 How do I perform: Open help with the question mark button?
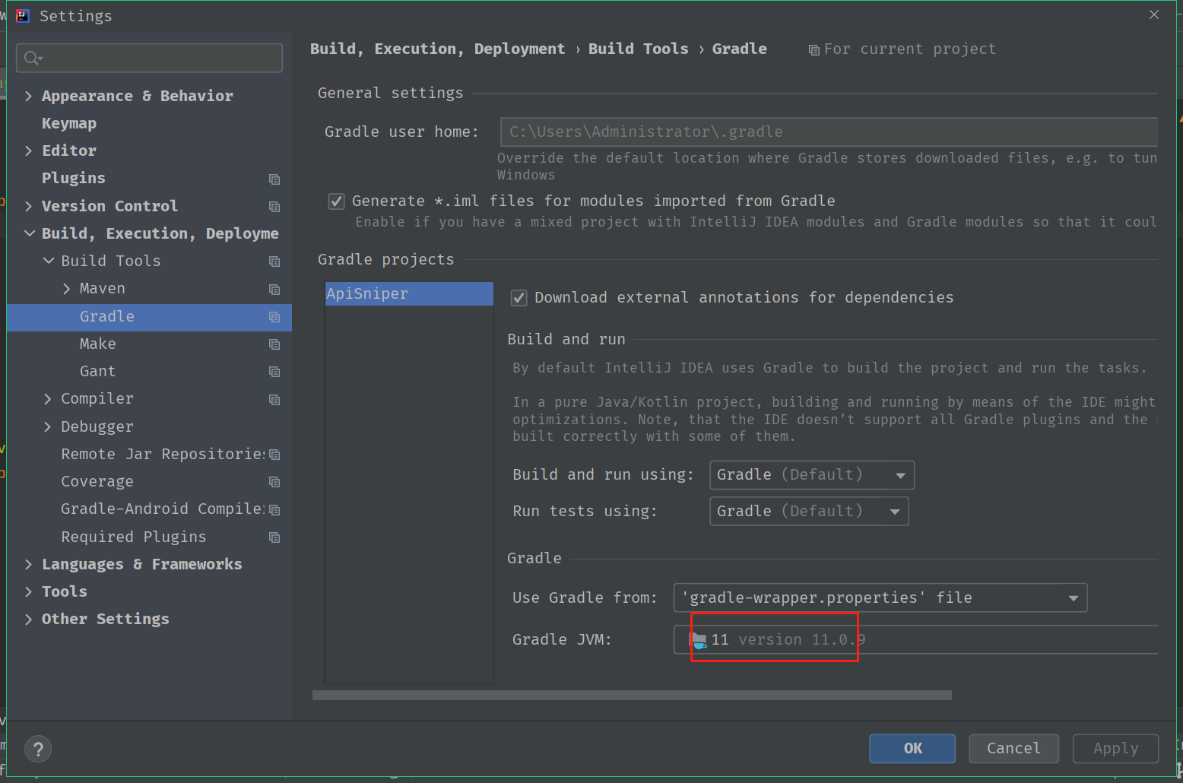point(38,749)
